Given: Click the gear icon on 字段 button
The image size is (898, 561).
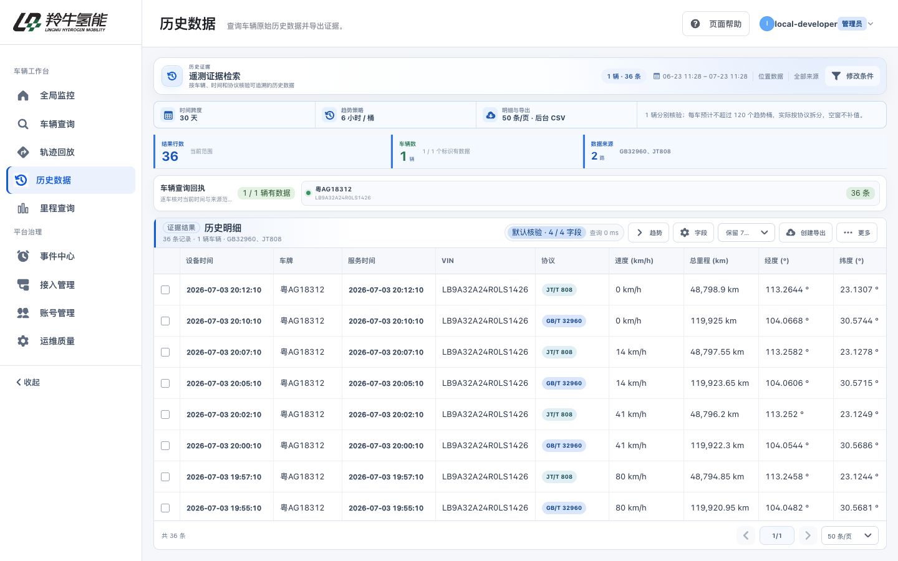Looking at the screenshot, I should (685, 233).
